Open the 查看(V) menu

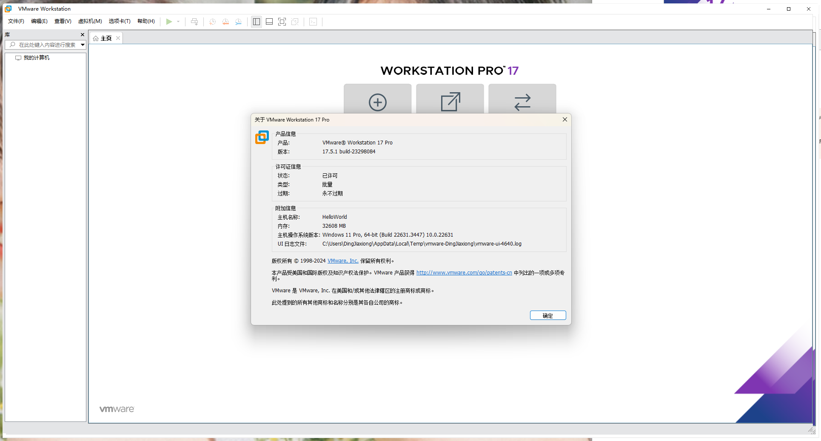pos(63,21)
